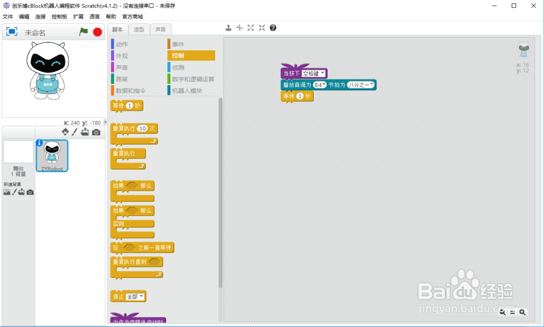Select the stamp duplicate tool

click(x=228, y=28)
